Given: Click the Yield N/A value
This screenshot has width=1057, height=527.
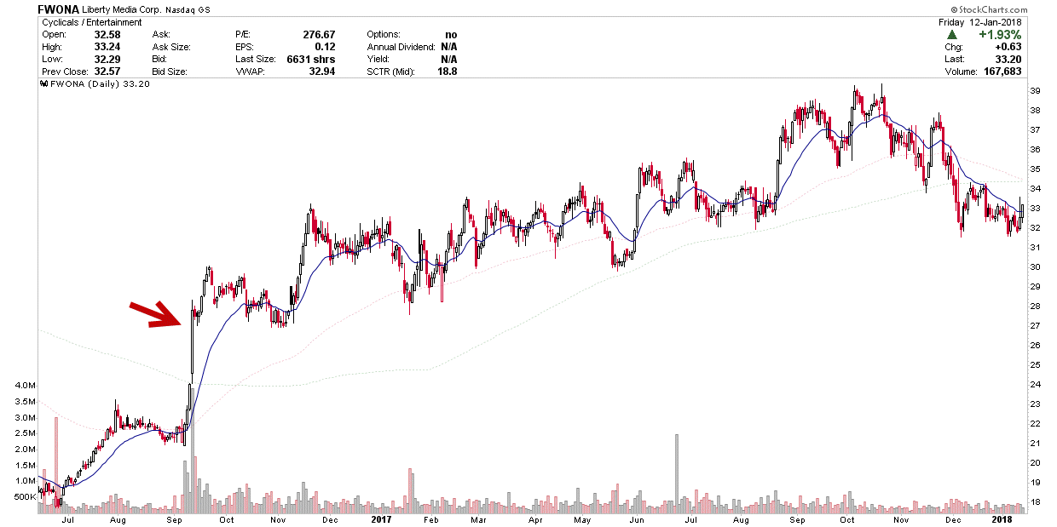Looking at the screenshot, I should click(x=449, y=60).
